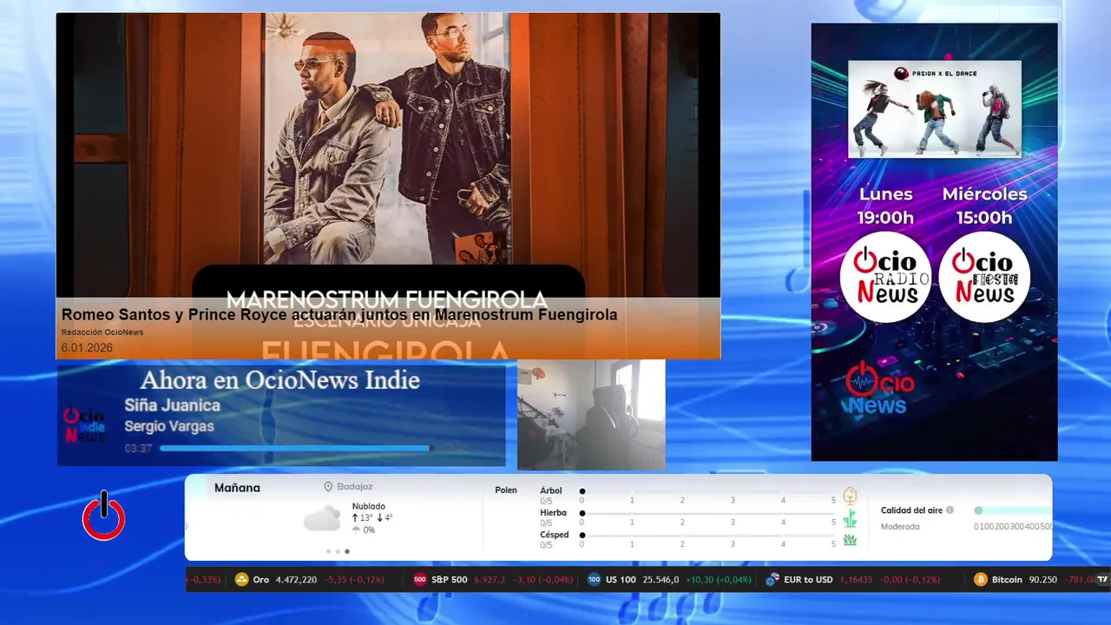Click the Oro price 4.472,220
Screen dimensions: 1111x625
[296, 580]
